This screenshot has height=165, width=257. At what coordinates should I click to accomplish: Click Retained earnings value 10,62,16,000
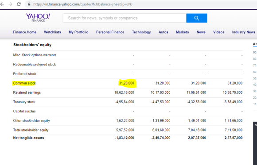tap(124, 92)
